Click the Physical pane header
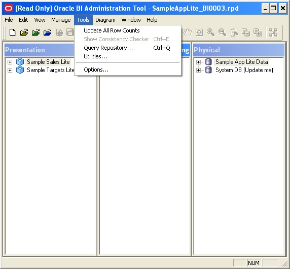The image size is (290, 269). tap(239, 50)
